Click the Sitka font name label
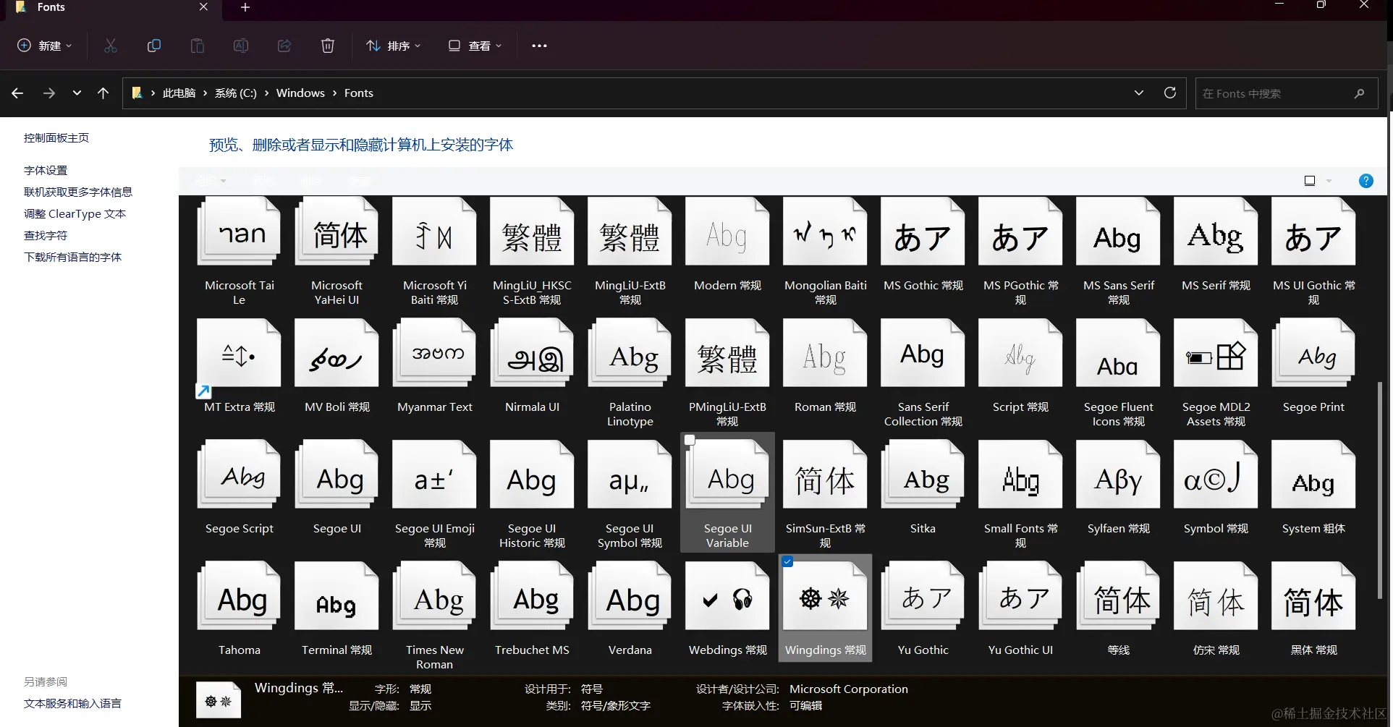This screenshot has height=727, width=1393. [x=923, y=529]
